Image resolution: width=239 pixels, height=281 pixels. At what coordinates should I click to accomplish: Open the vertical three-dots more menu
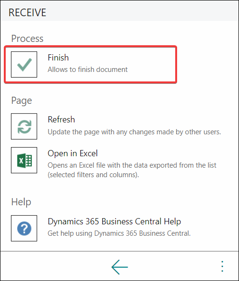point(222,267)
